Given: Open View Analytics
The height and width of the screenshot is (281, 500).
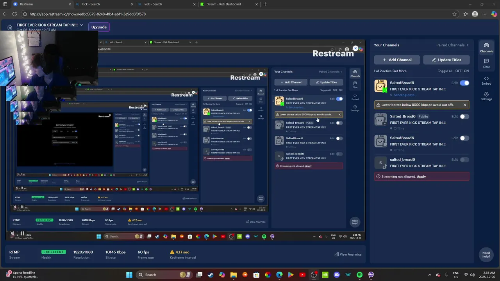Looking at the screenshot, I should (348, 254).
